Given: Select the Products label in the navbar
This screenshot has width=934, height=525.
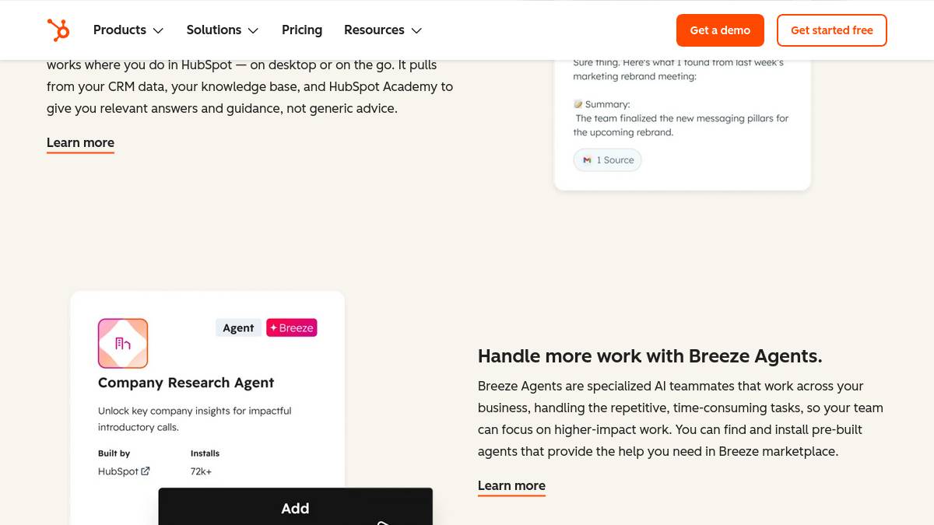Looking at the screenshot, I should (x=120, y=30).
